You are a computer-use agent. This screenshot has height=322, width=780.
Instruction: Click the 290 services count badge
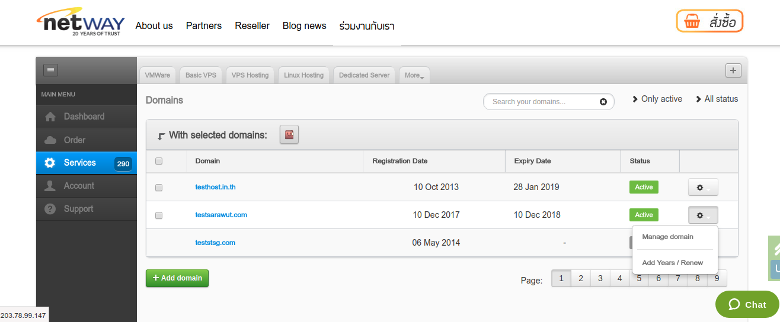tap(123, 164)
